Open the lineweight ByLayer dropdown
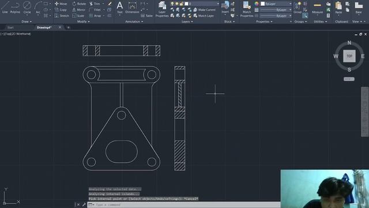 (276, 10)
